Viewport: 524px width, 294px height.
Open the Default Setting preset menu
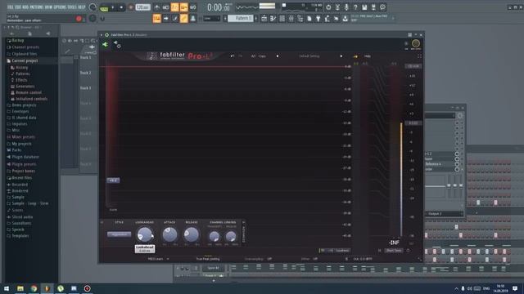tap(309, 56)
